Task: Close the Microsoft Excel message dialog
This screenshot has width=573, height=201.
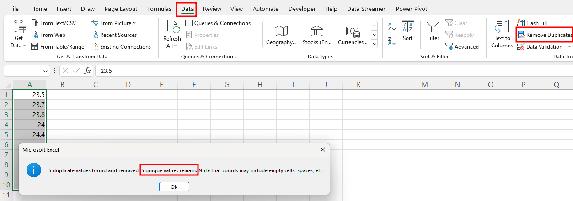Action: [x=322, y=149]
